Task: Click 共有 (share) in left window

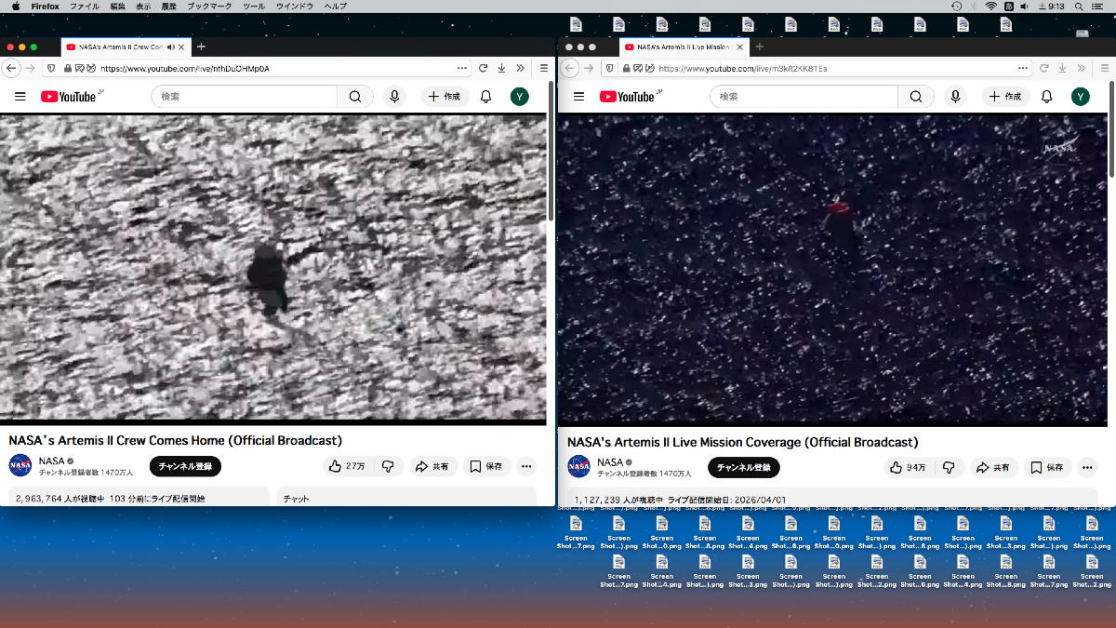Action: coord(432,466)
